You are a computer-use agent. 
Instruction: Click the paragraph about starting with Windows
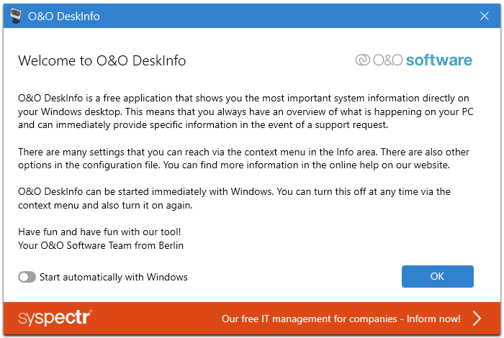tap(234, 198)
